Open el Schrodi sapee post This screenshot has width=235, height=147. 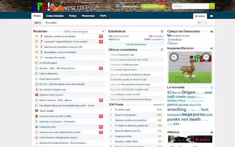point(48,63)
